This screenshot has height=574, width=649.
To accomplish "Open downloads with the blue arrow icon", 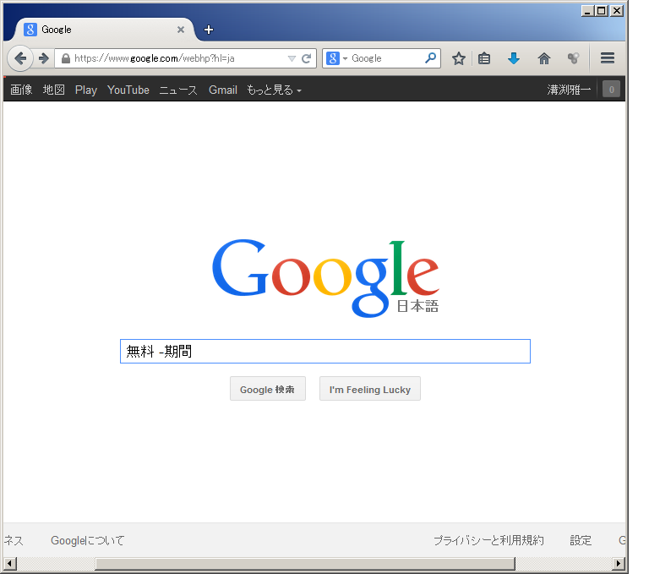I will click(514, 58).
